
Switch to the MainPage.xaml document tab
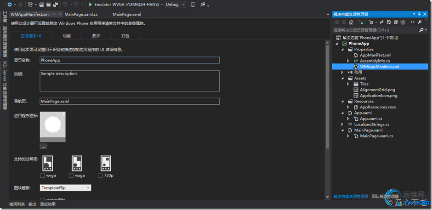[x=127, y=14]
